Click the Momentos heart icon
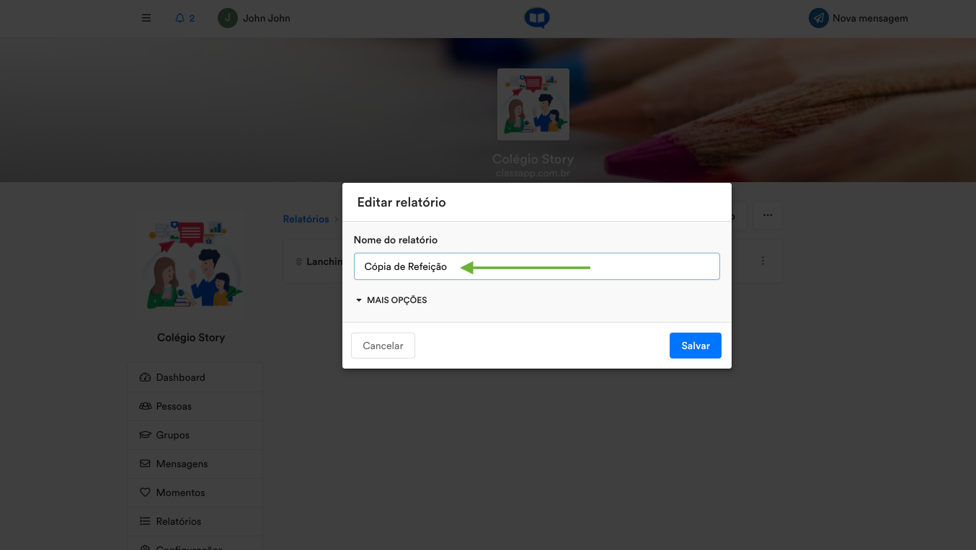This screenshot has width=976, height=550. (145, 492)
